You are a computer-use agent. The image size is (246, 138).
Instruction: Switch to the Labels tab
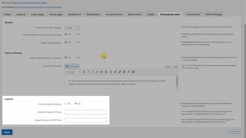[151, 14]
